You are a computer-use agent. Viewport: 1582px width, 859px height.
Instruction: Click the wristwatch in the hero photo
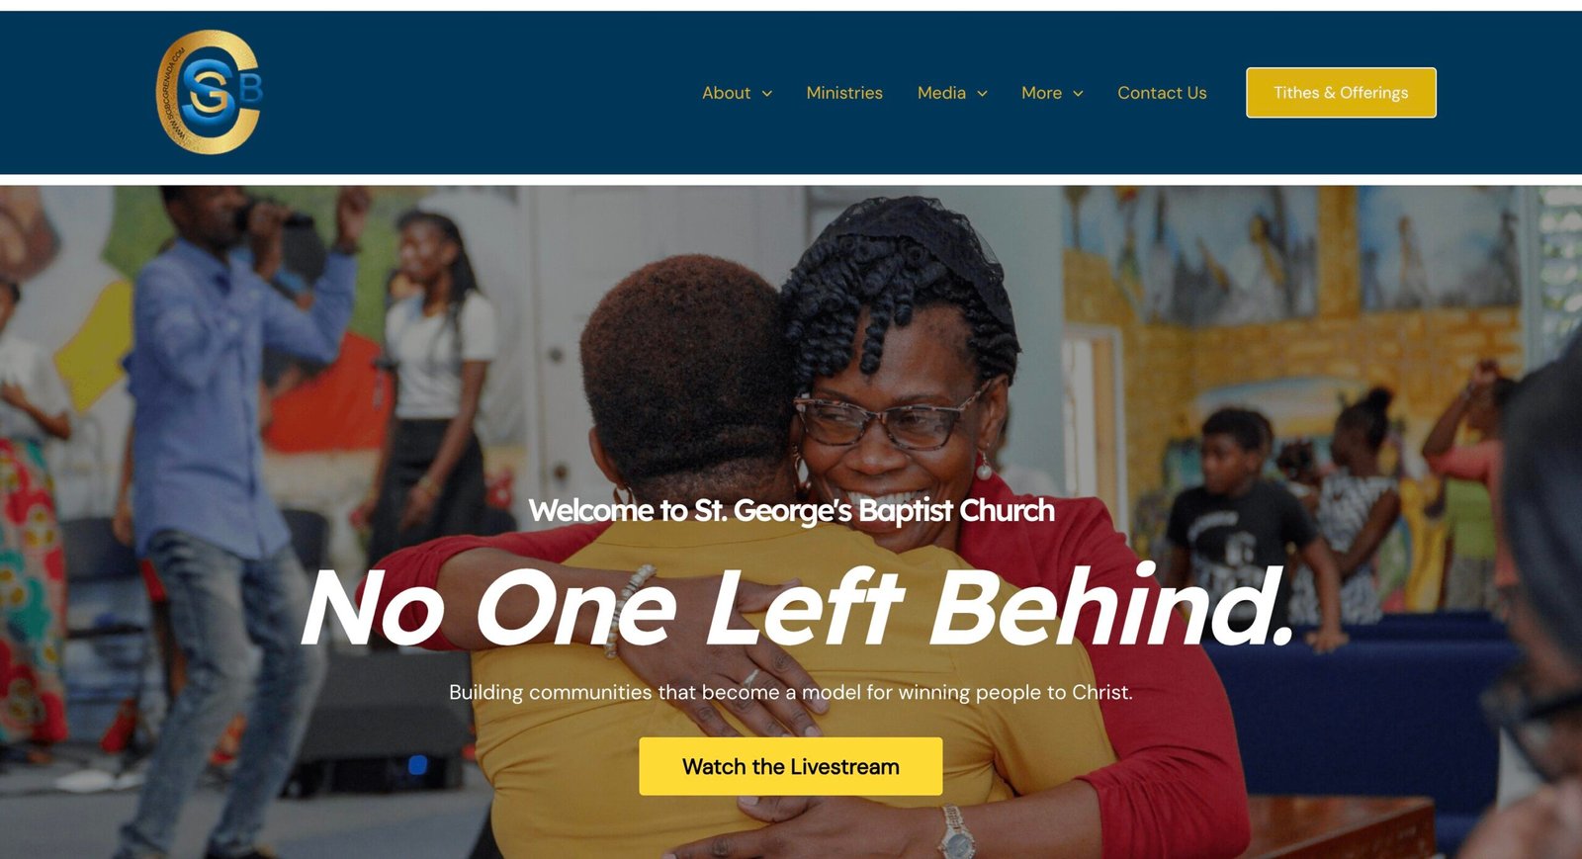point(956,833)
